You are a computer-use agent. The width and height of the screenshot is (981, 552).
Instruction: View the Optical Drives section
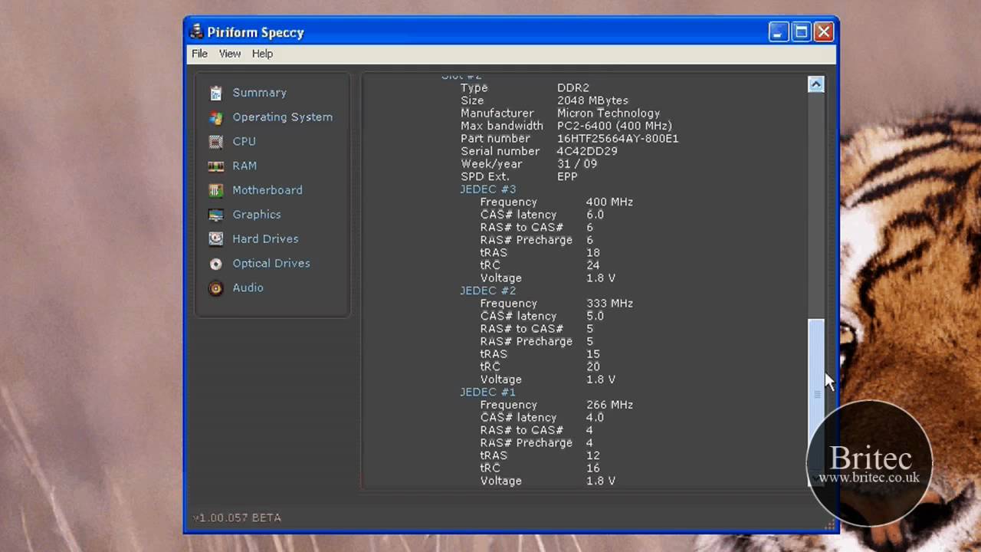click(x=271, y=263)
